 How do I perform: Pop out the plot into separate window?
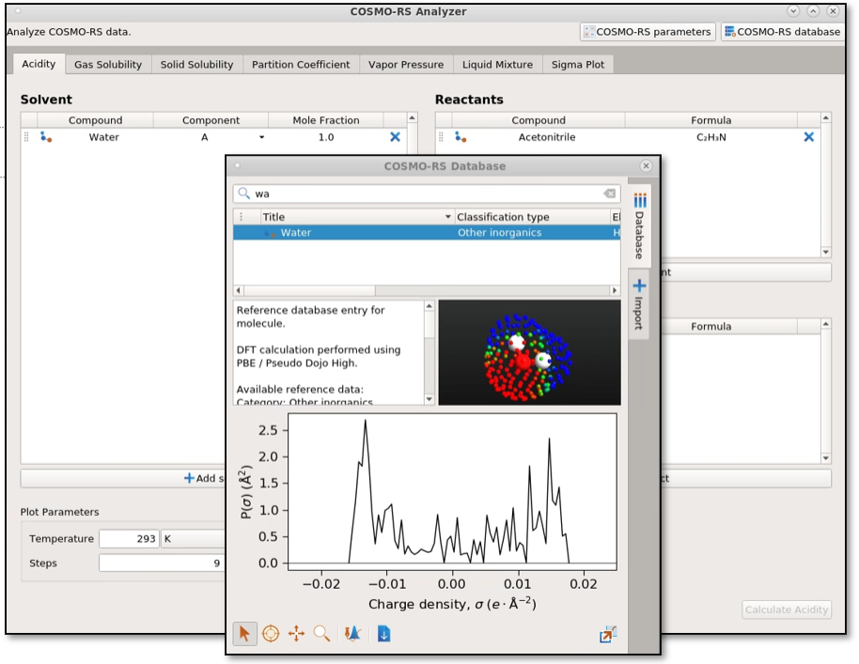[x=608, y=635]
